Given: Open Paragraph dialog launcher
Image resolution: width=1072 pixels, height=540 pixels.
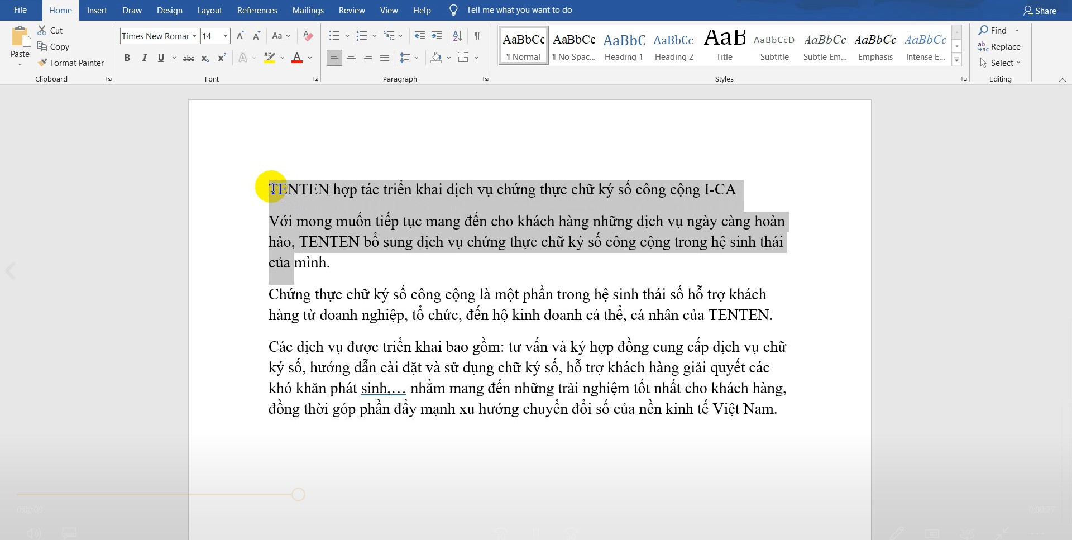Looking at the screenshot, I should [x=486, y=79].
